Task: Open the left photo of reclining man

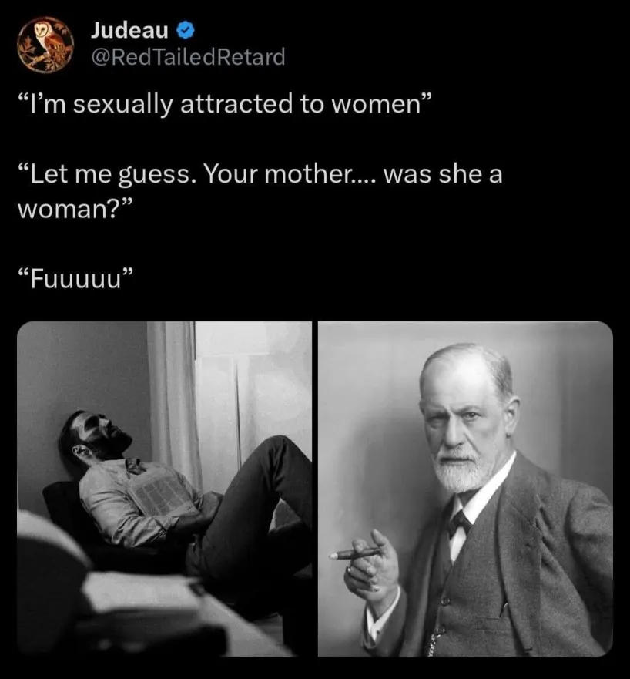Action: [164, 489]
